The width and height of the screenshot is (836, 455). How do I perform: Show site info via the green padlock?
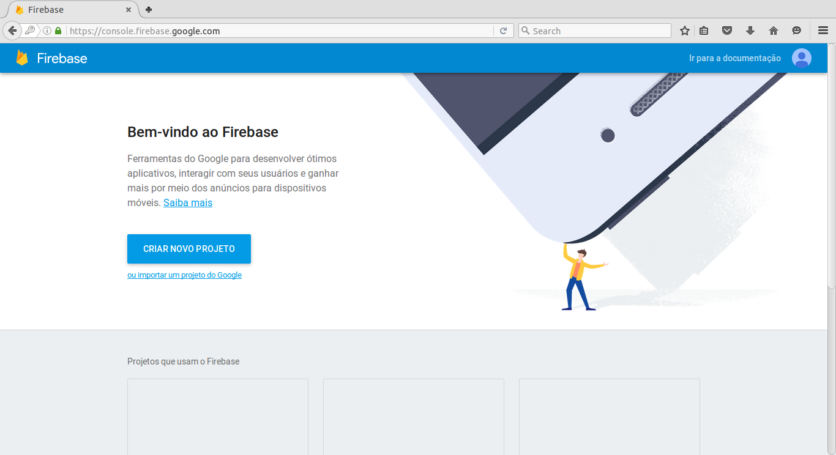click(58, 31)
